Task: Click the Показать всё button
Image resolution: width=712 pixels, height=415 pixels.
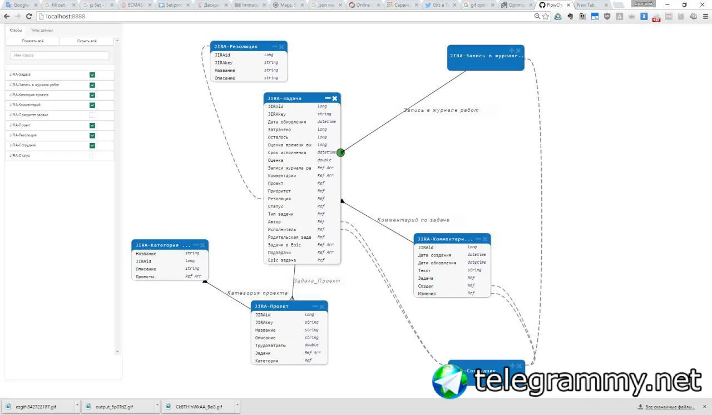Action: click(33, 41)
